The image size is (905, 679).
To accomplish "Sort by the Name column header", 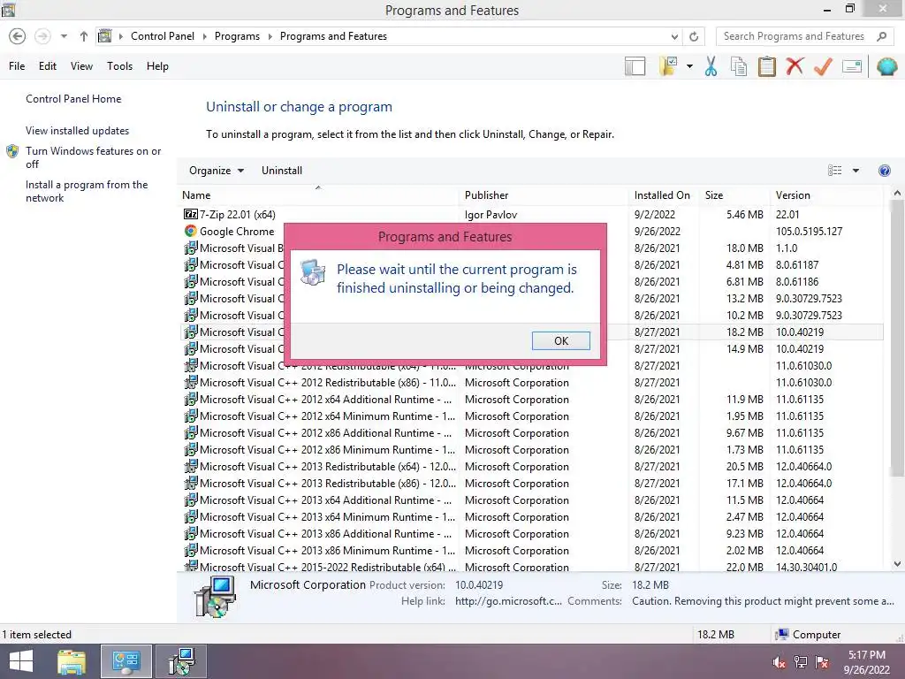I will click(x=317, y=195).
